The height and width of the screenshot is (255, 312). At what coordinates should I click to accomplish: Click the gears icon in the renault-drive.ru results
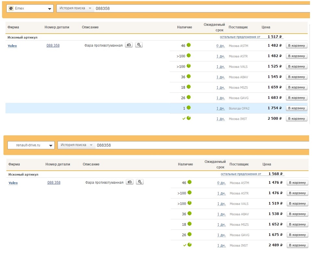(140, 182)
